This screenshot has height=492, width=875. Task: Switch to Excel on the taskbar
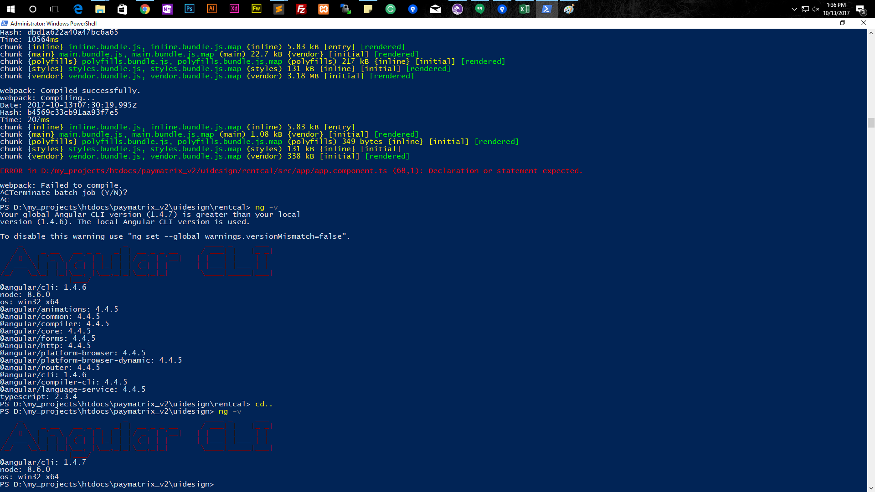point(525,9)
